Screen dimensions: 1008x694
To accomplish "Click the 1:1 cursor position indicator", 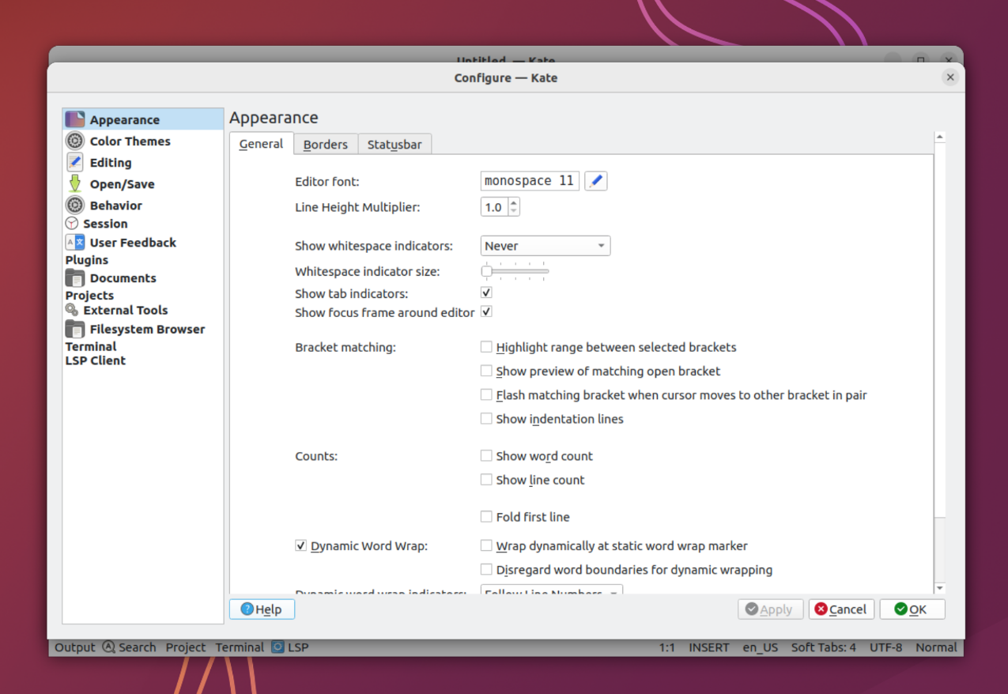I will tap(667, 647).
